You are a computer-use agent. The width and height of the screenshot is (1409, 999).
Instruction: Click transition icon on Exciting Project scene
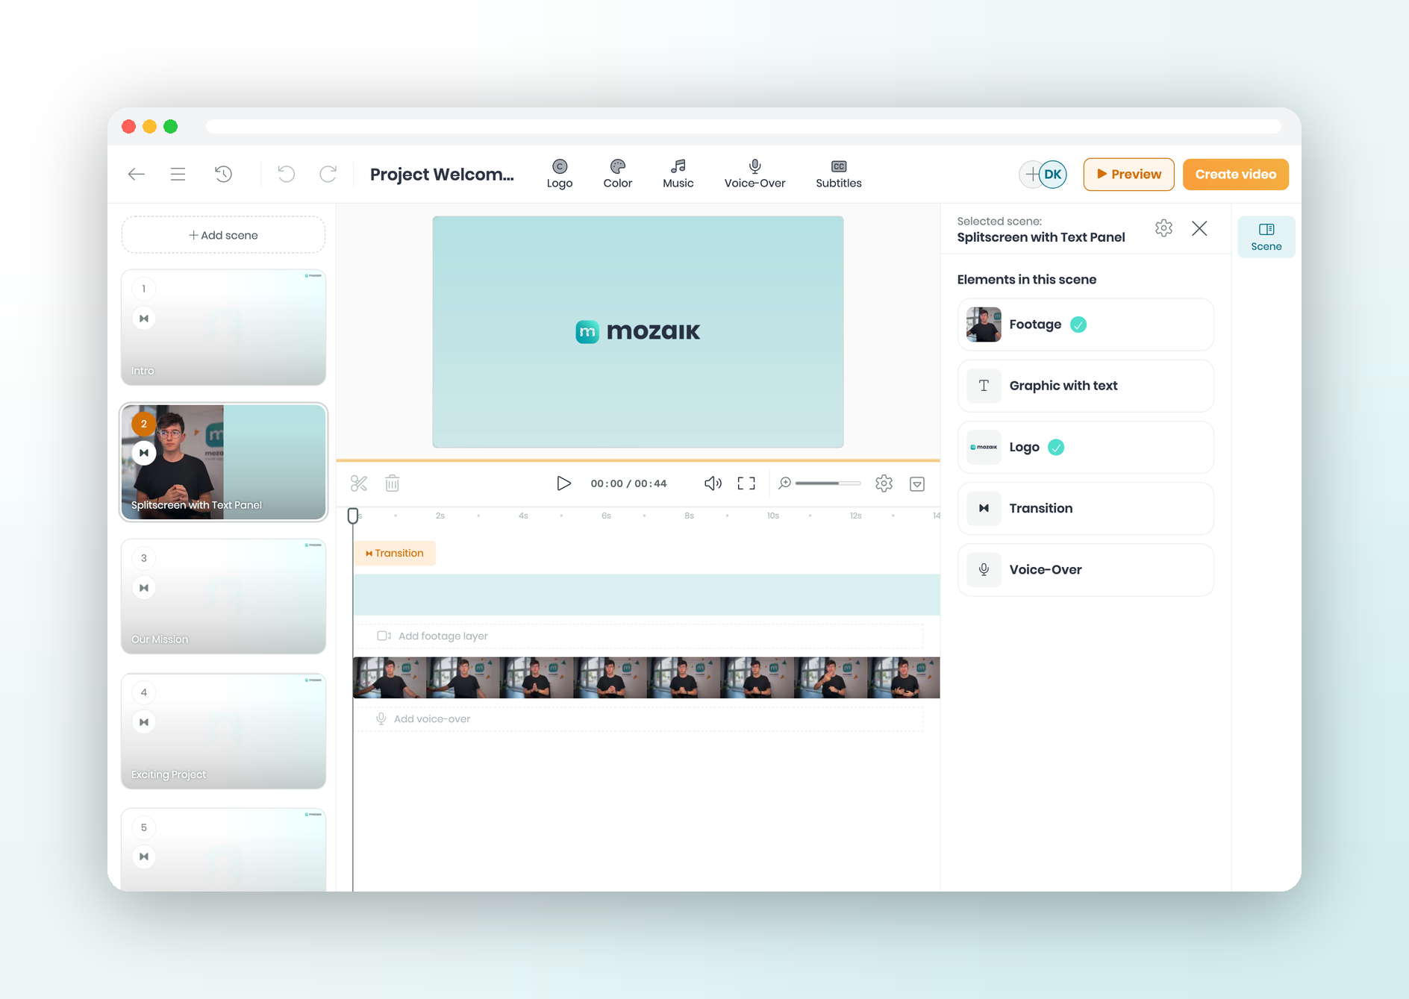click(144, 722)
